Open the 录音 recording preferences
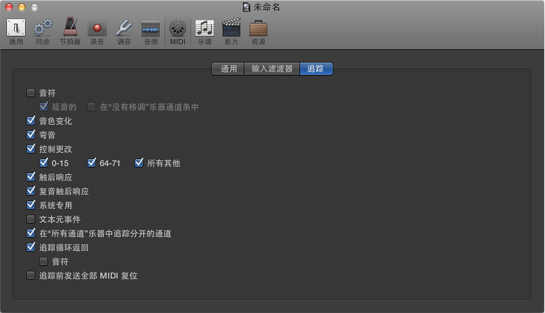This screenshot has height=313, width=545. point(97,32)
